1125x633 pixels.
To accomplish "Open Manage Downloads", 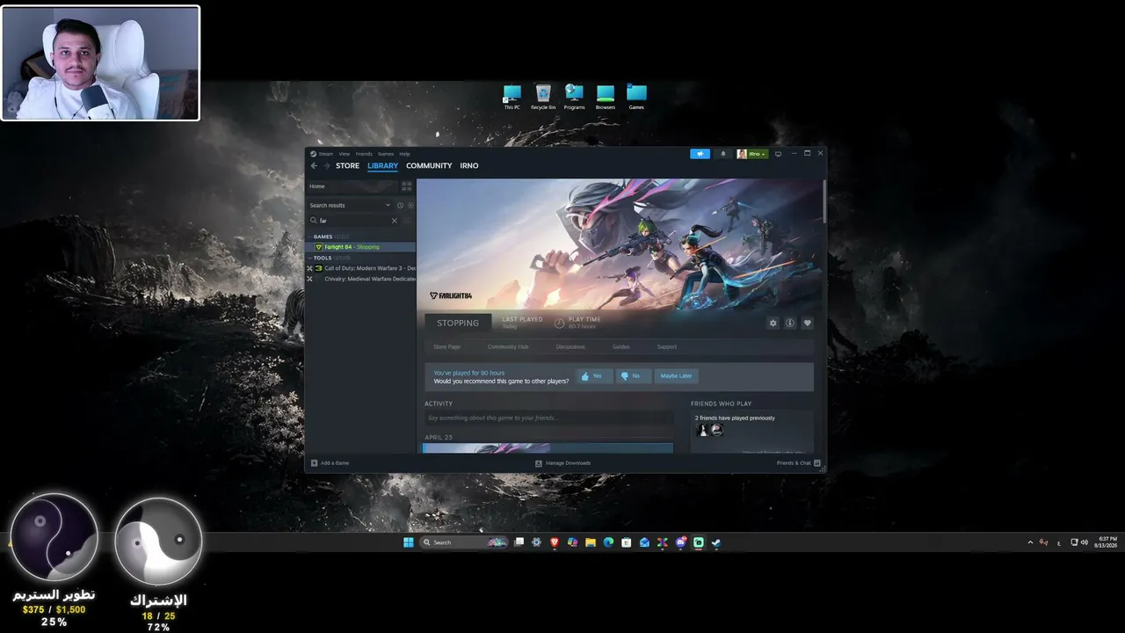I will coord(562,462).
